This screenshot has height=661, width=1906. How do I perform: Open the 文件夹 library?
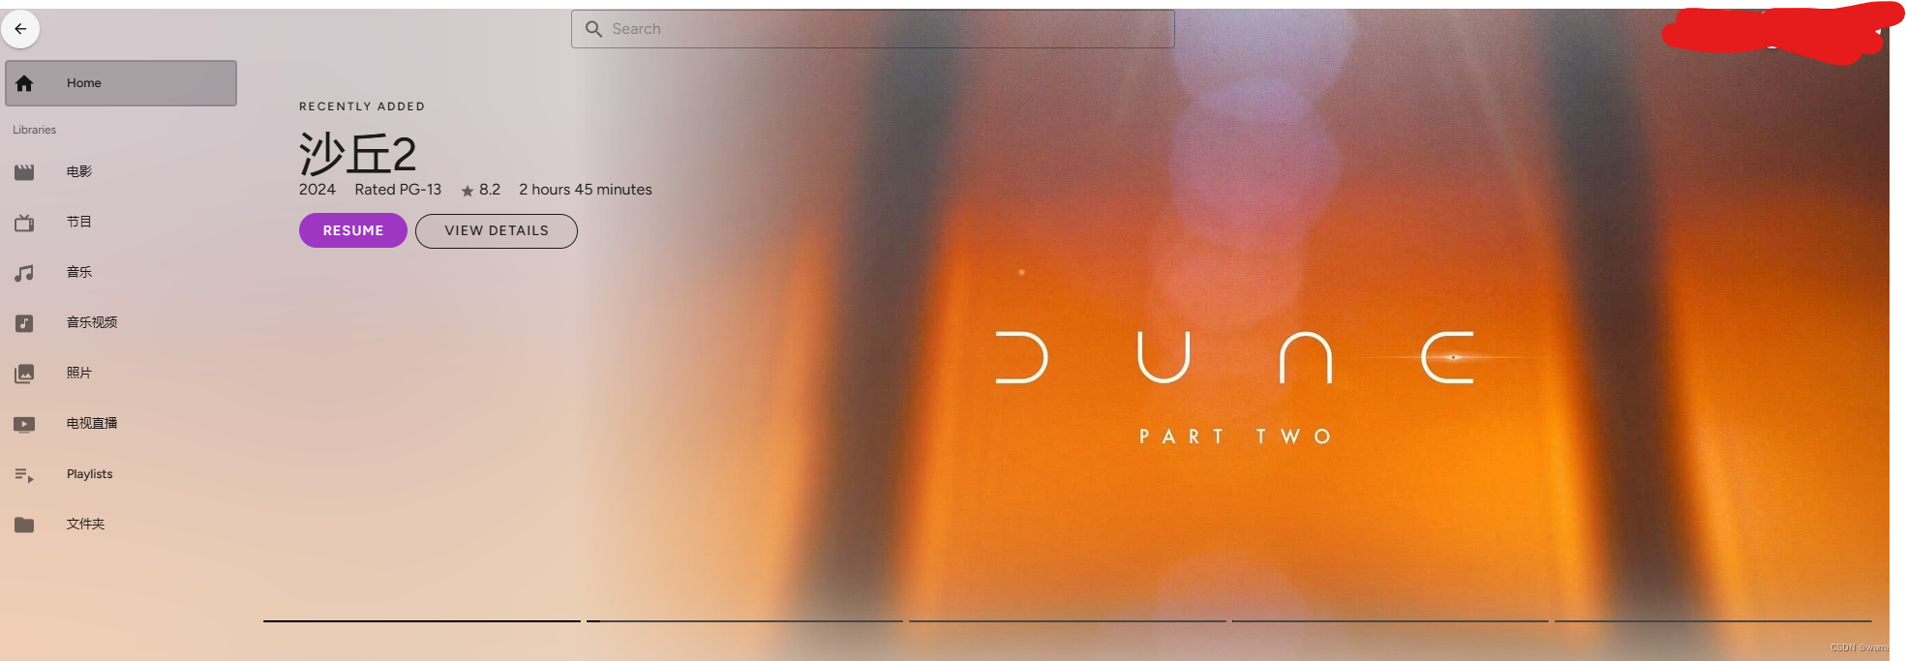tap(121, 525)
